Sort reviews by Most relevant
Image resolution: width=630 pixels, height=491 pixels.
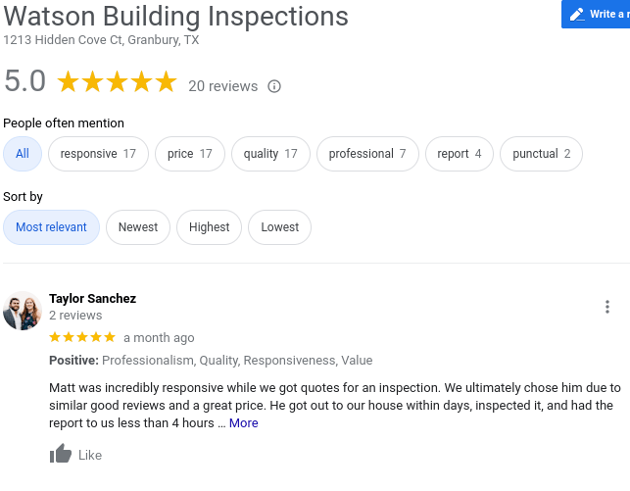51,227
